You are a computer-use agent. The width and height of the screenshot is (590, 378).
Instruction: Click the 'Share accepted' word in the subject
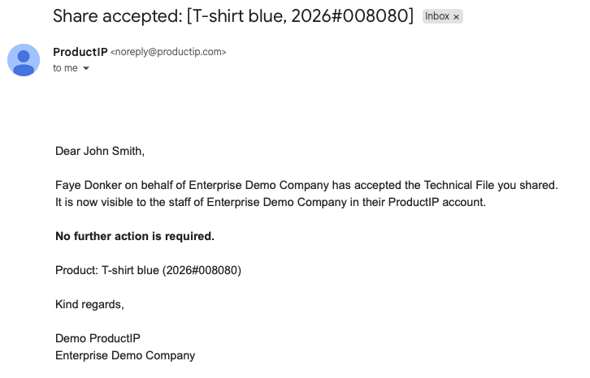tap(117, 16)
